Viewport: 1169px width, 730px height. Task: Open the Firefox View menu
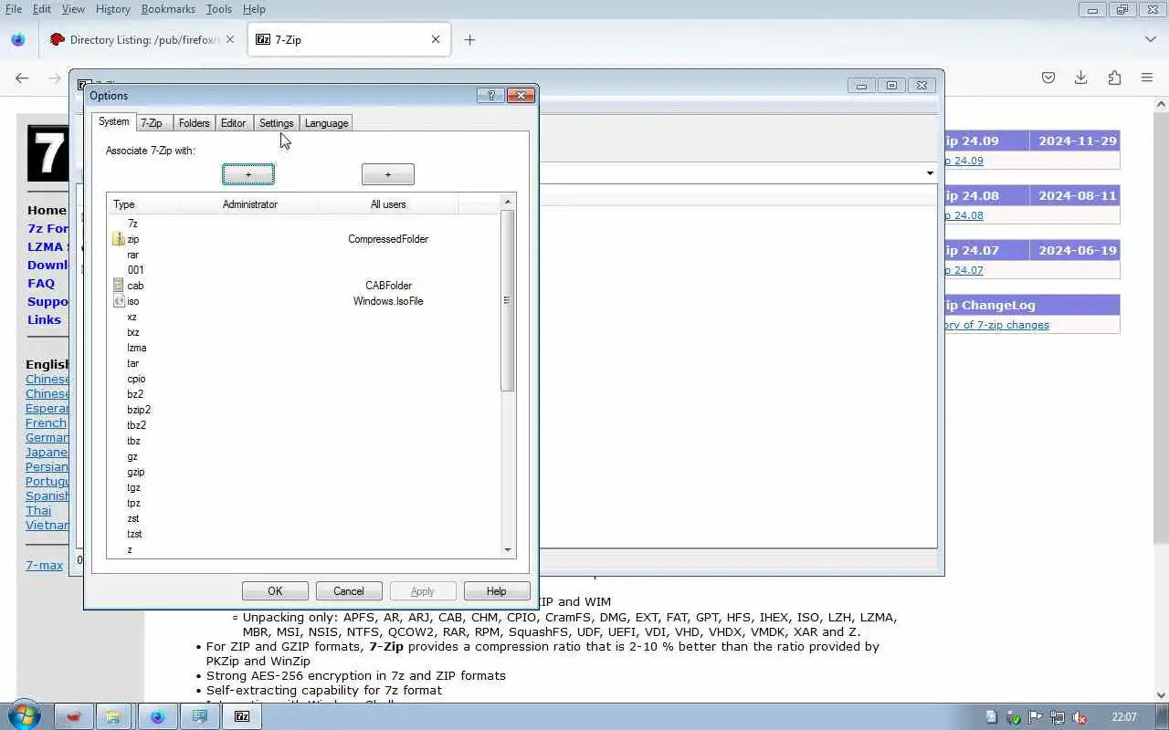click(x=73, y=9)
